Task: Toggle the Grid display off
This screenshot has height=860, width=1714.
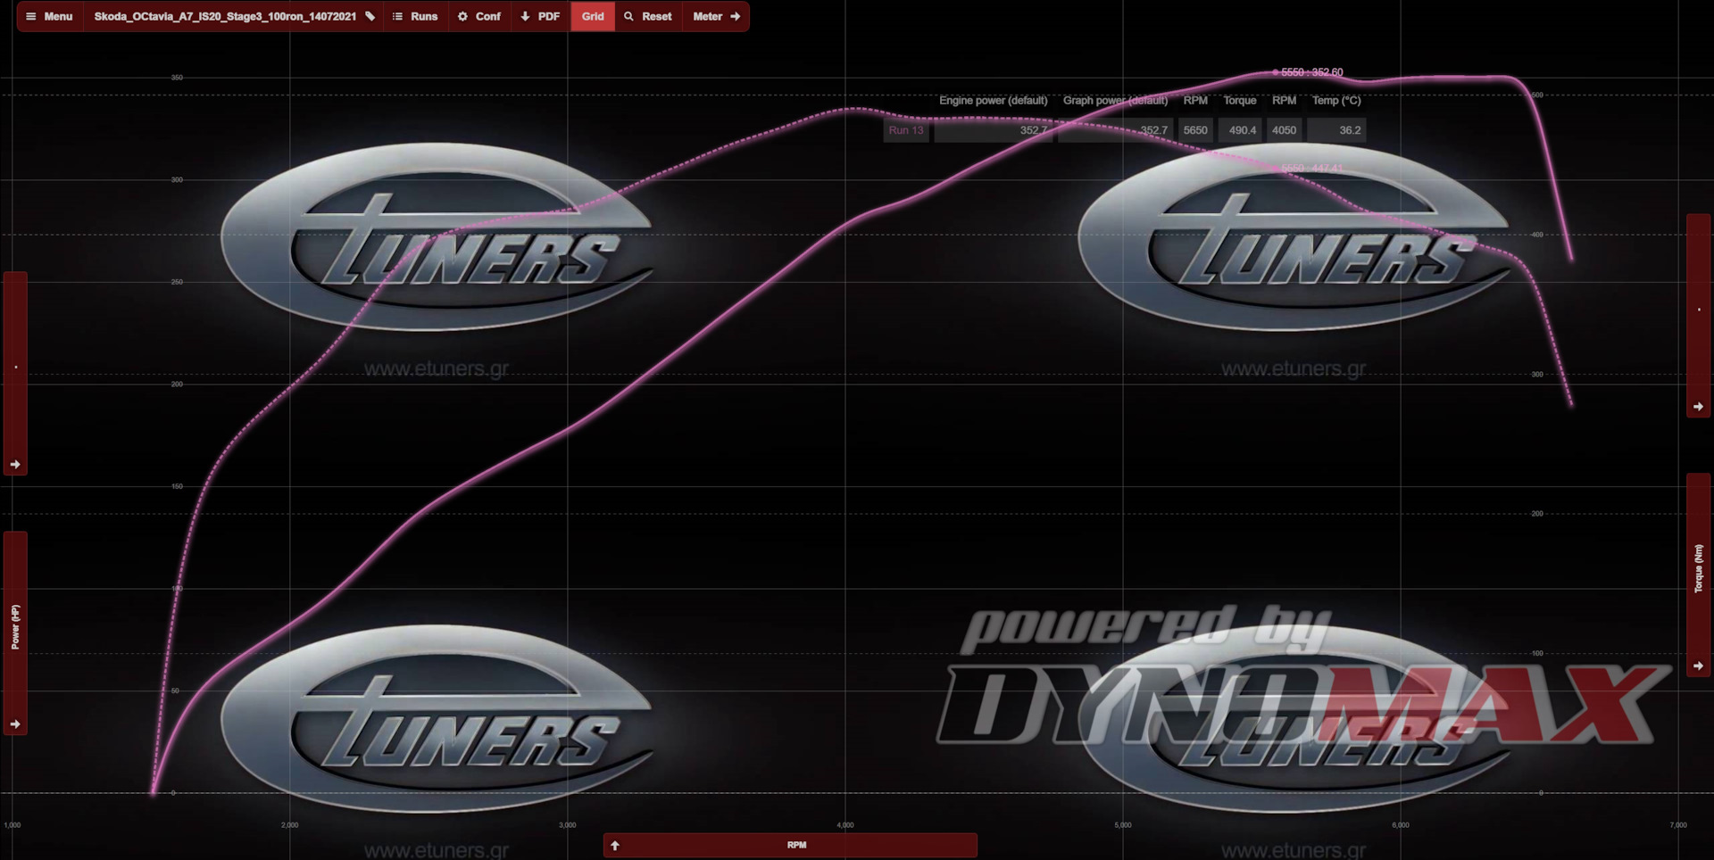Action: [593, 16]
